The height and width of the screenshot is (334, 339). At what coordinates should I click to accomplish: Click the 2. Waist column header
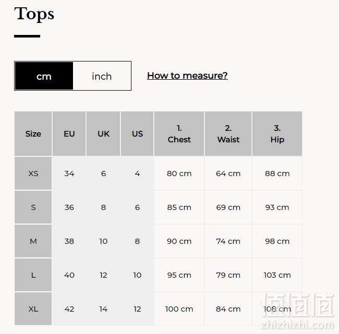pyautogui.click(x=228, y=134)
